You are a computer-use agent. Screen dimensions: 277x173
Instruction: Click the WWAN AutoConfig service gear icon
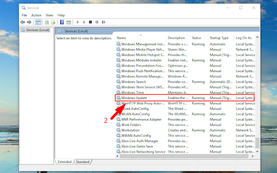pos(118,135)
